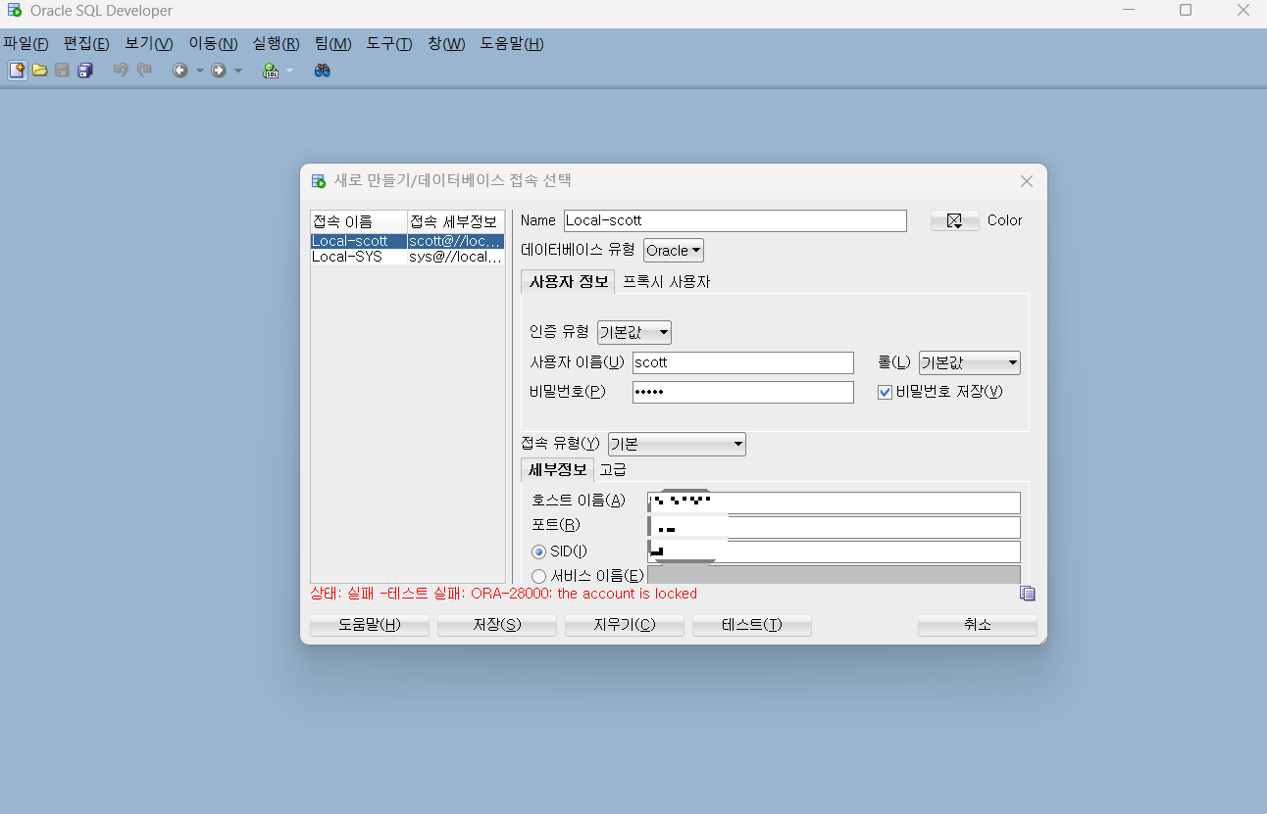1267x814 pixels.
Task: Open the 인증 유형 dropdown
Action: (634, 333)
